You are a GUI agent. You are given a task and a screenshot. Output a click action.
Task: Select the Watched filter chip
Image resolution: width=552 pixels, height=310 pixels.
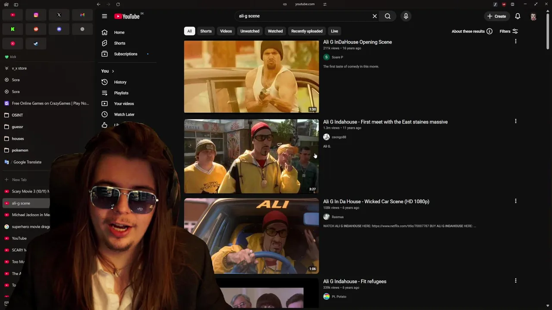(x=275, y=31)
